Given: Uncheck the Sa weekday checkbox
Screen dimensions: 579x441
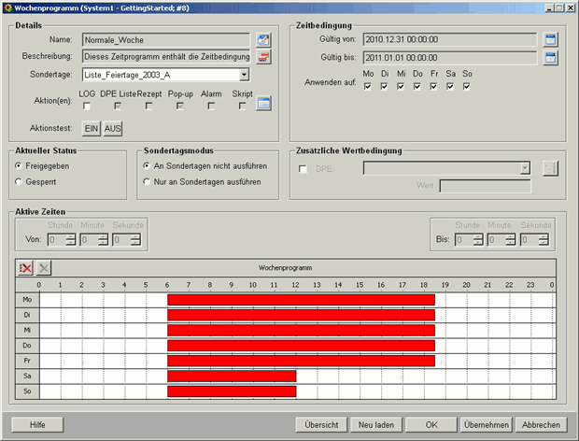Looking at the screenshot, I should tap(450, 87).
